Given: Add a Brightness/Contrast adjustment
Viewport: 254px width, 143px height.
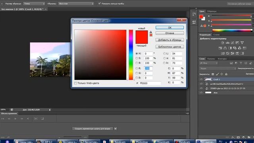Looking at the screenshot, I should tap(223, 43).
